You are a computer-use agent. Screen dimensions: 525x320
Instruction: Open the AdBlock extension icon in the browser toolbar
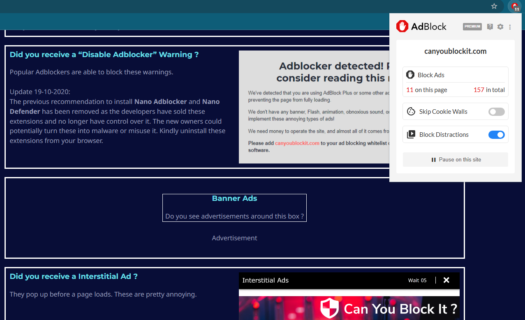click(514, 7)
